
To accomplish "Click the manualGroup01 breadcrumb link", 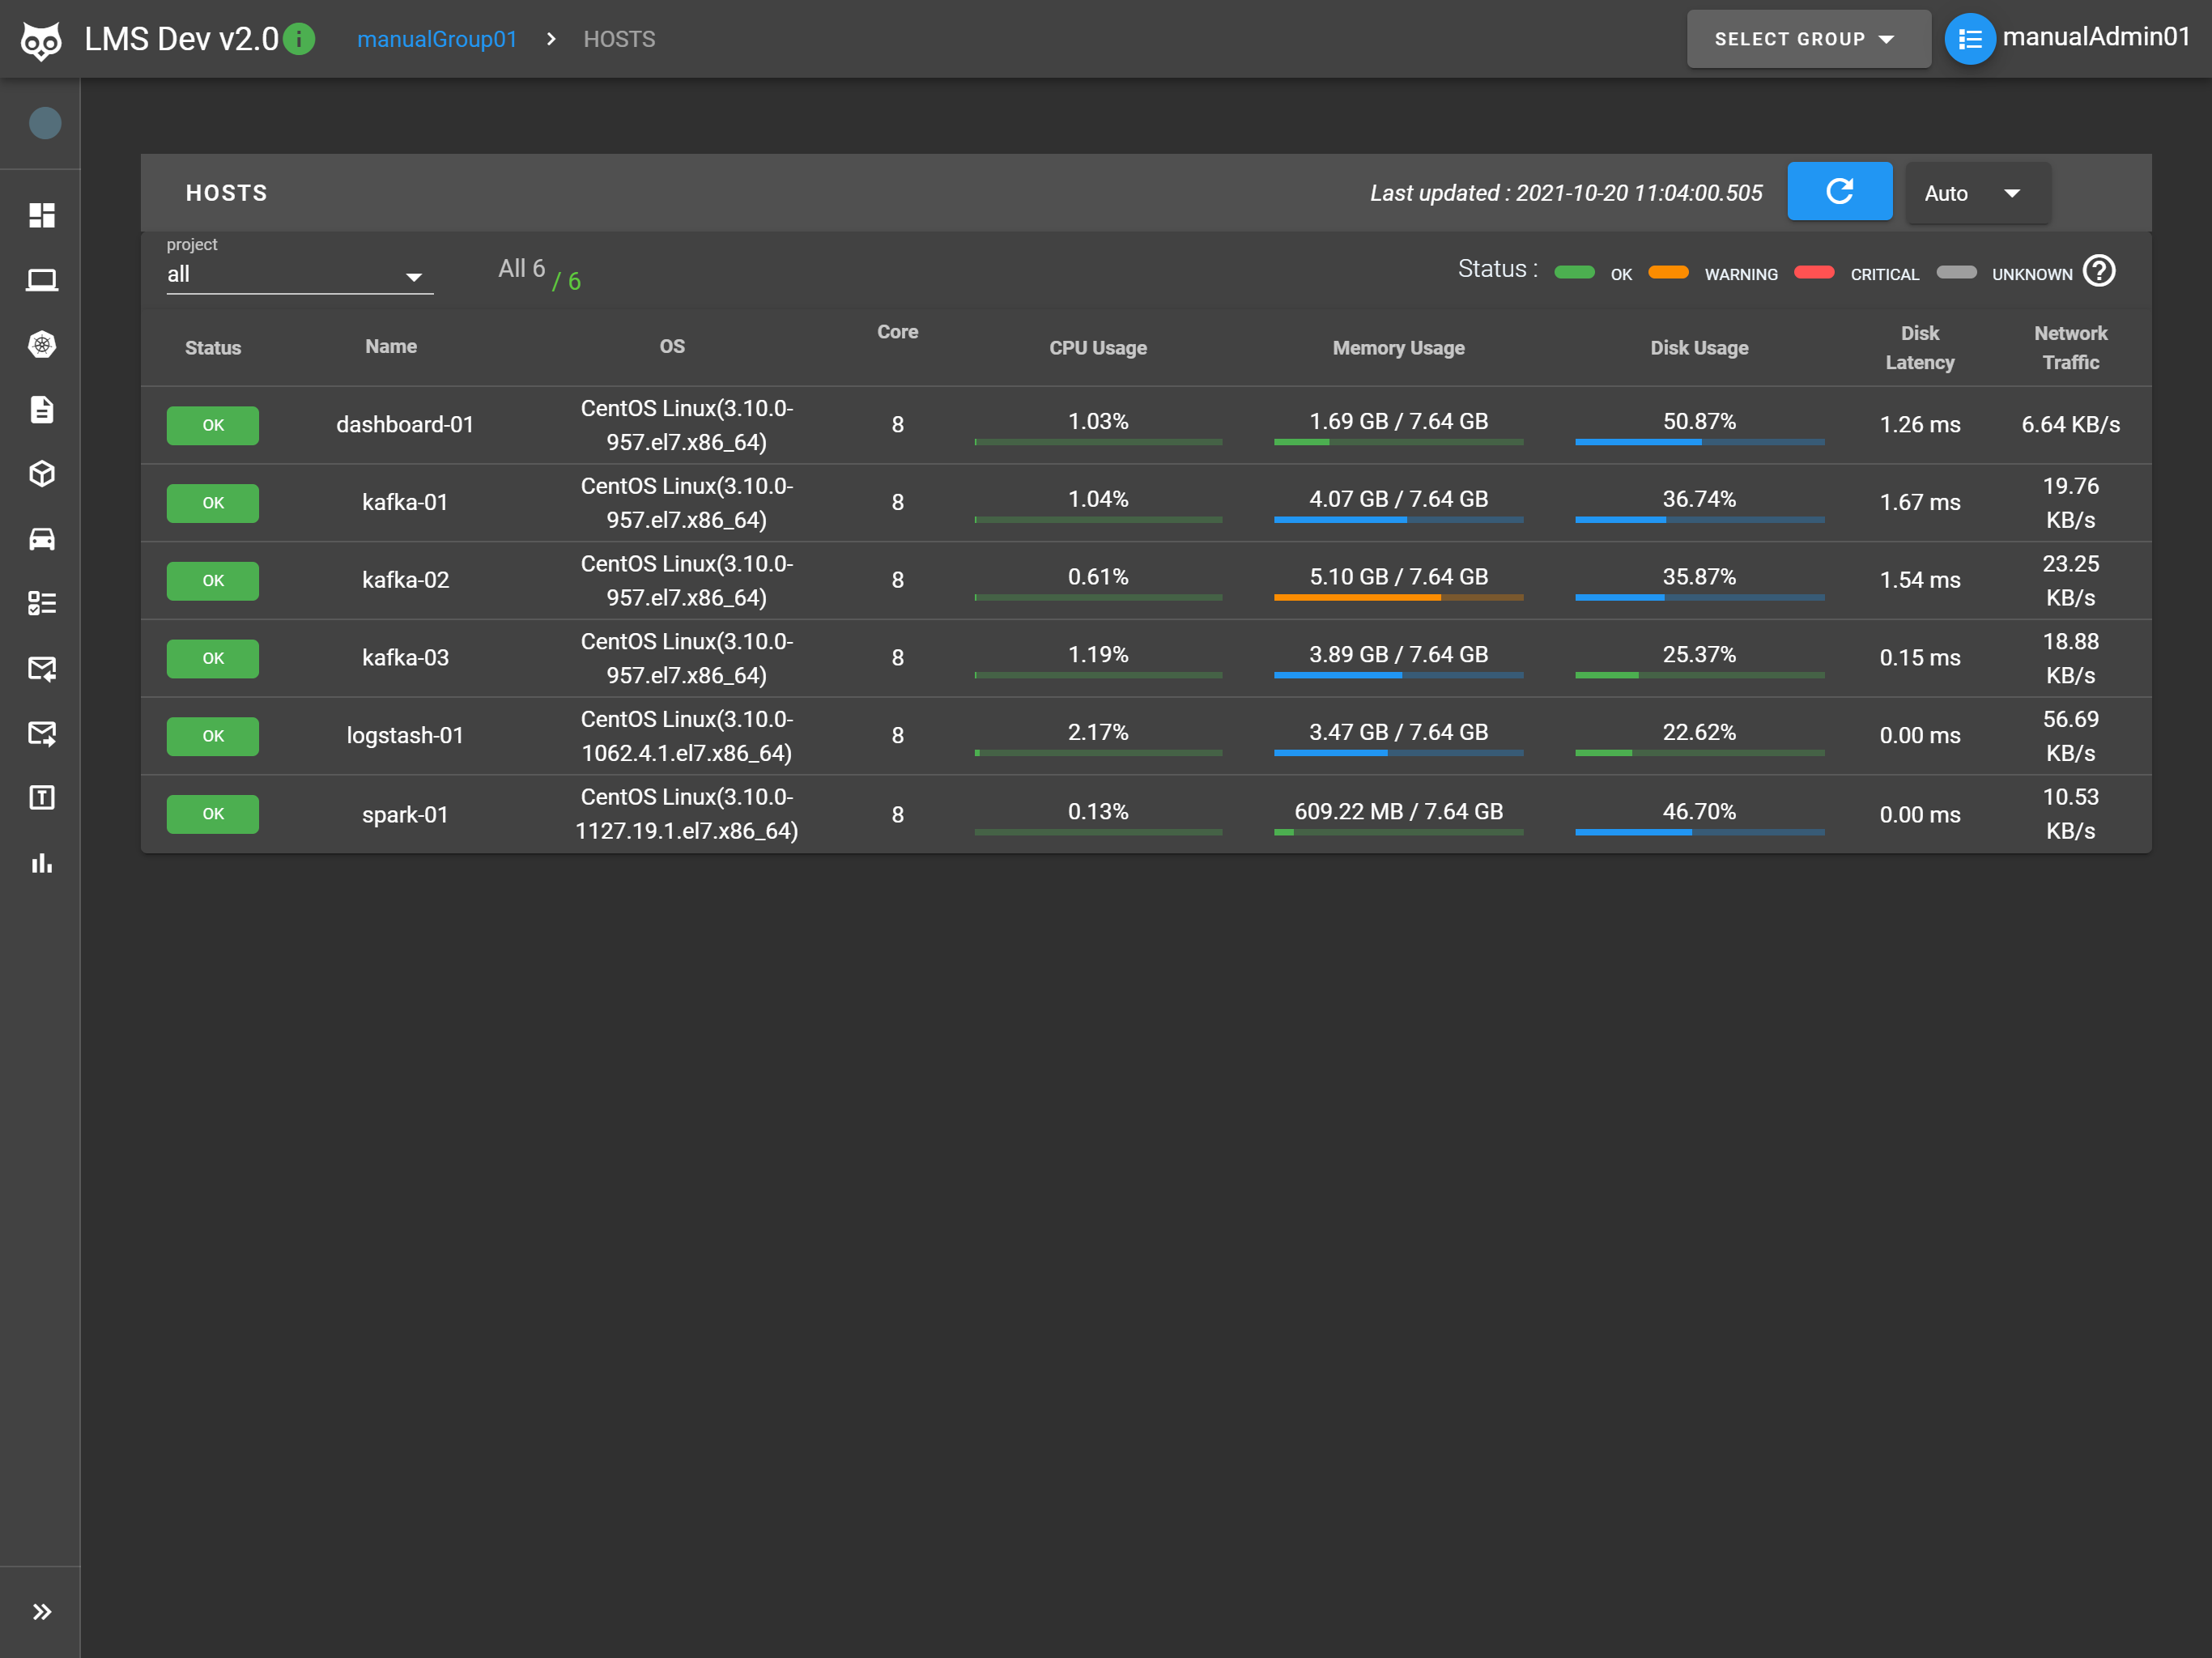I will tap(437, 39).
